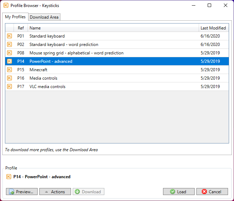Click the P16 reference cell
Viewport: 234px width, 201px height.
click(21, 78)
